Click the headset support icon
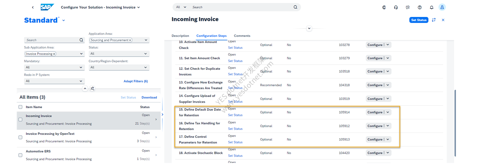The height and width of the screenshot is (166, 486). [396, 7]
